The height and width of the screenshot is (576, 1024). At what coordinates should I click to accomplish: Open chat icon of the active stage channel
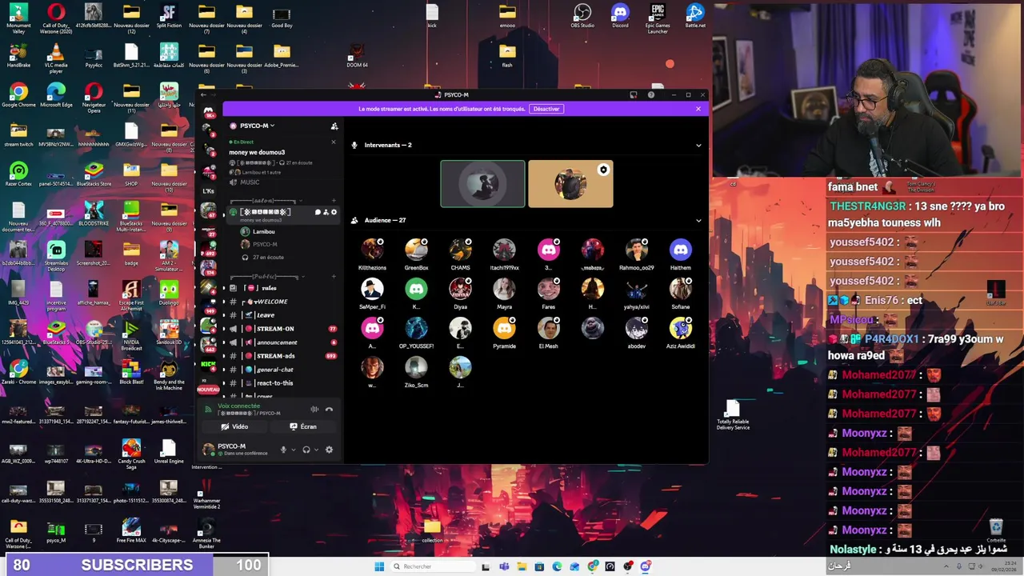point(318,212)
